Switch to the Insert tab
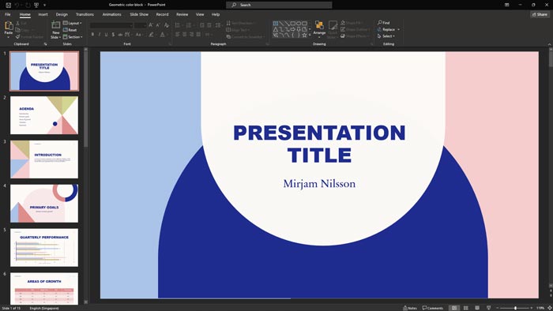Viewport: 553px width, 311px height. pos(43,14)
